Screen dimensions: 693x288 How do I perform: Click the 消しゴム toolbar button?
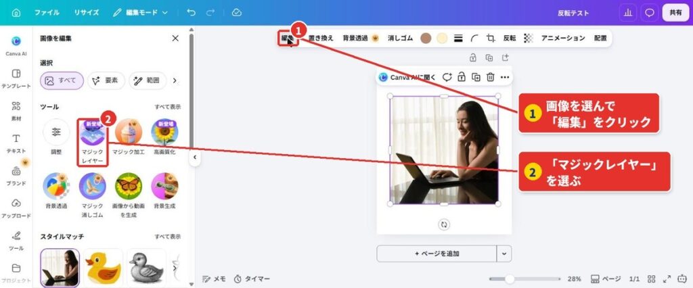pyautogui.click(x=401, y=38)
